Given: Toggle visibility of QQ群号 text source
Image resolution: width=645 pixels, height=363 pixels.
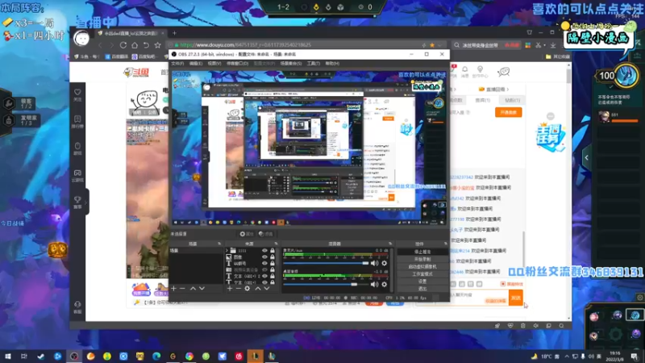Looking at the screenshot, I should point(264,264).
